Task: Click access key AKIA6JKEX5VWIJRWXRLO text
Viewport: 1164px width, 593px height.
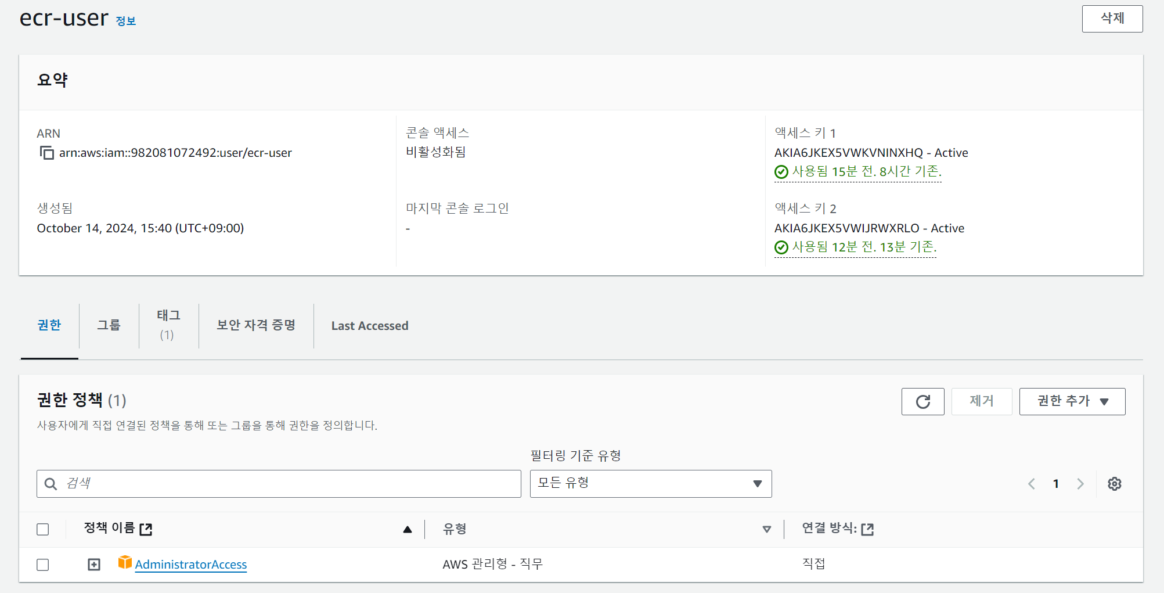Action: [847, 228]
